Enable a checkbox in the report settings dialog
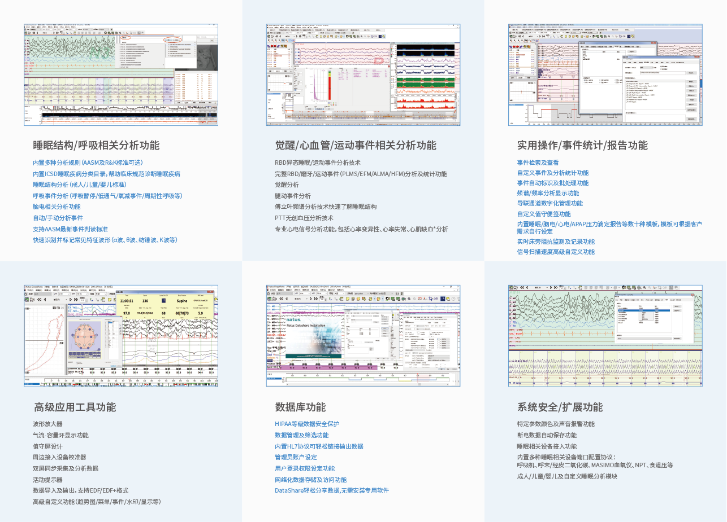 click(x=662, y=67)
